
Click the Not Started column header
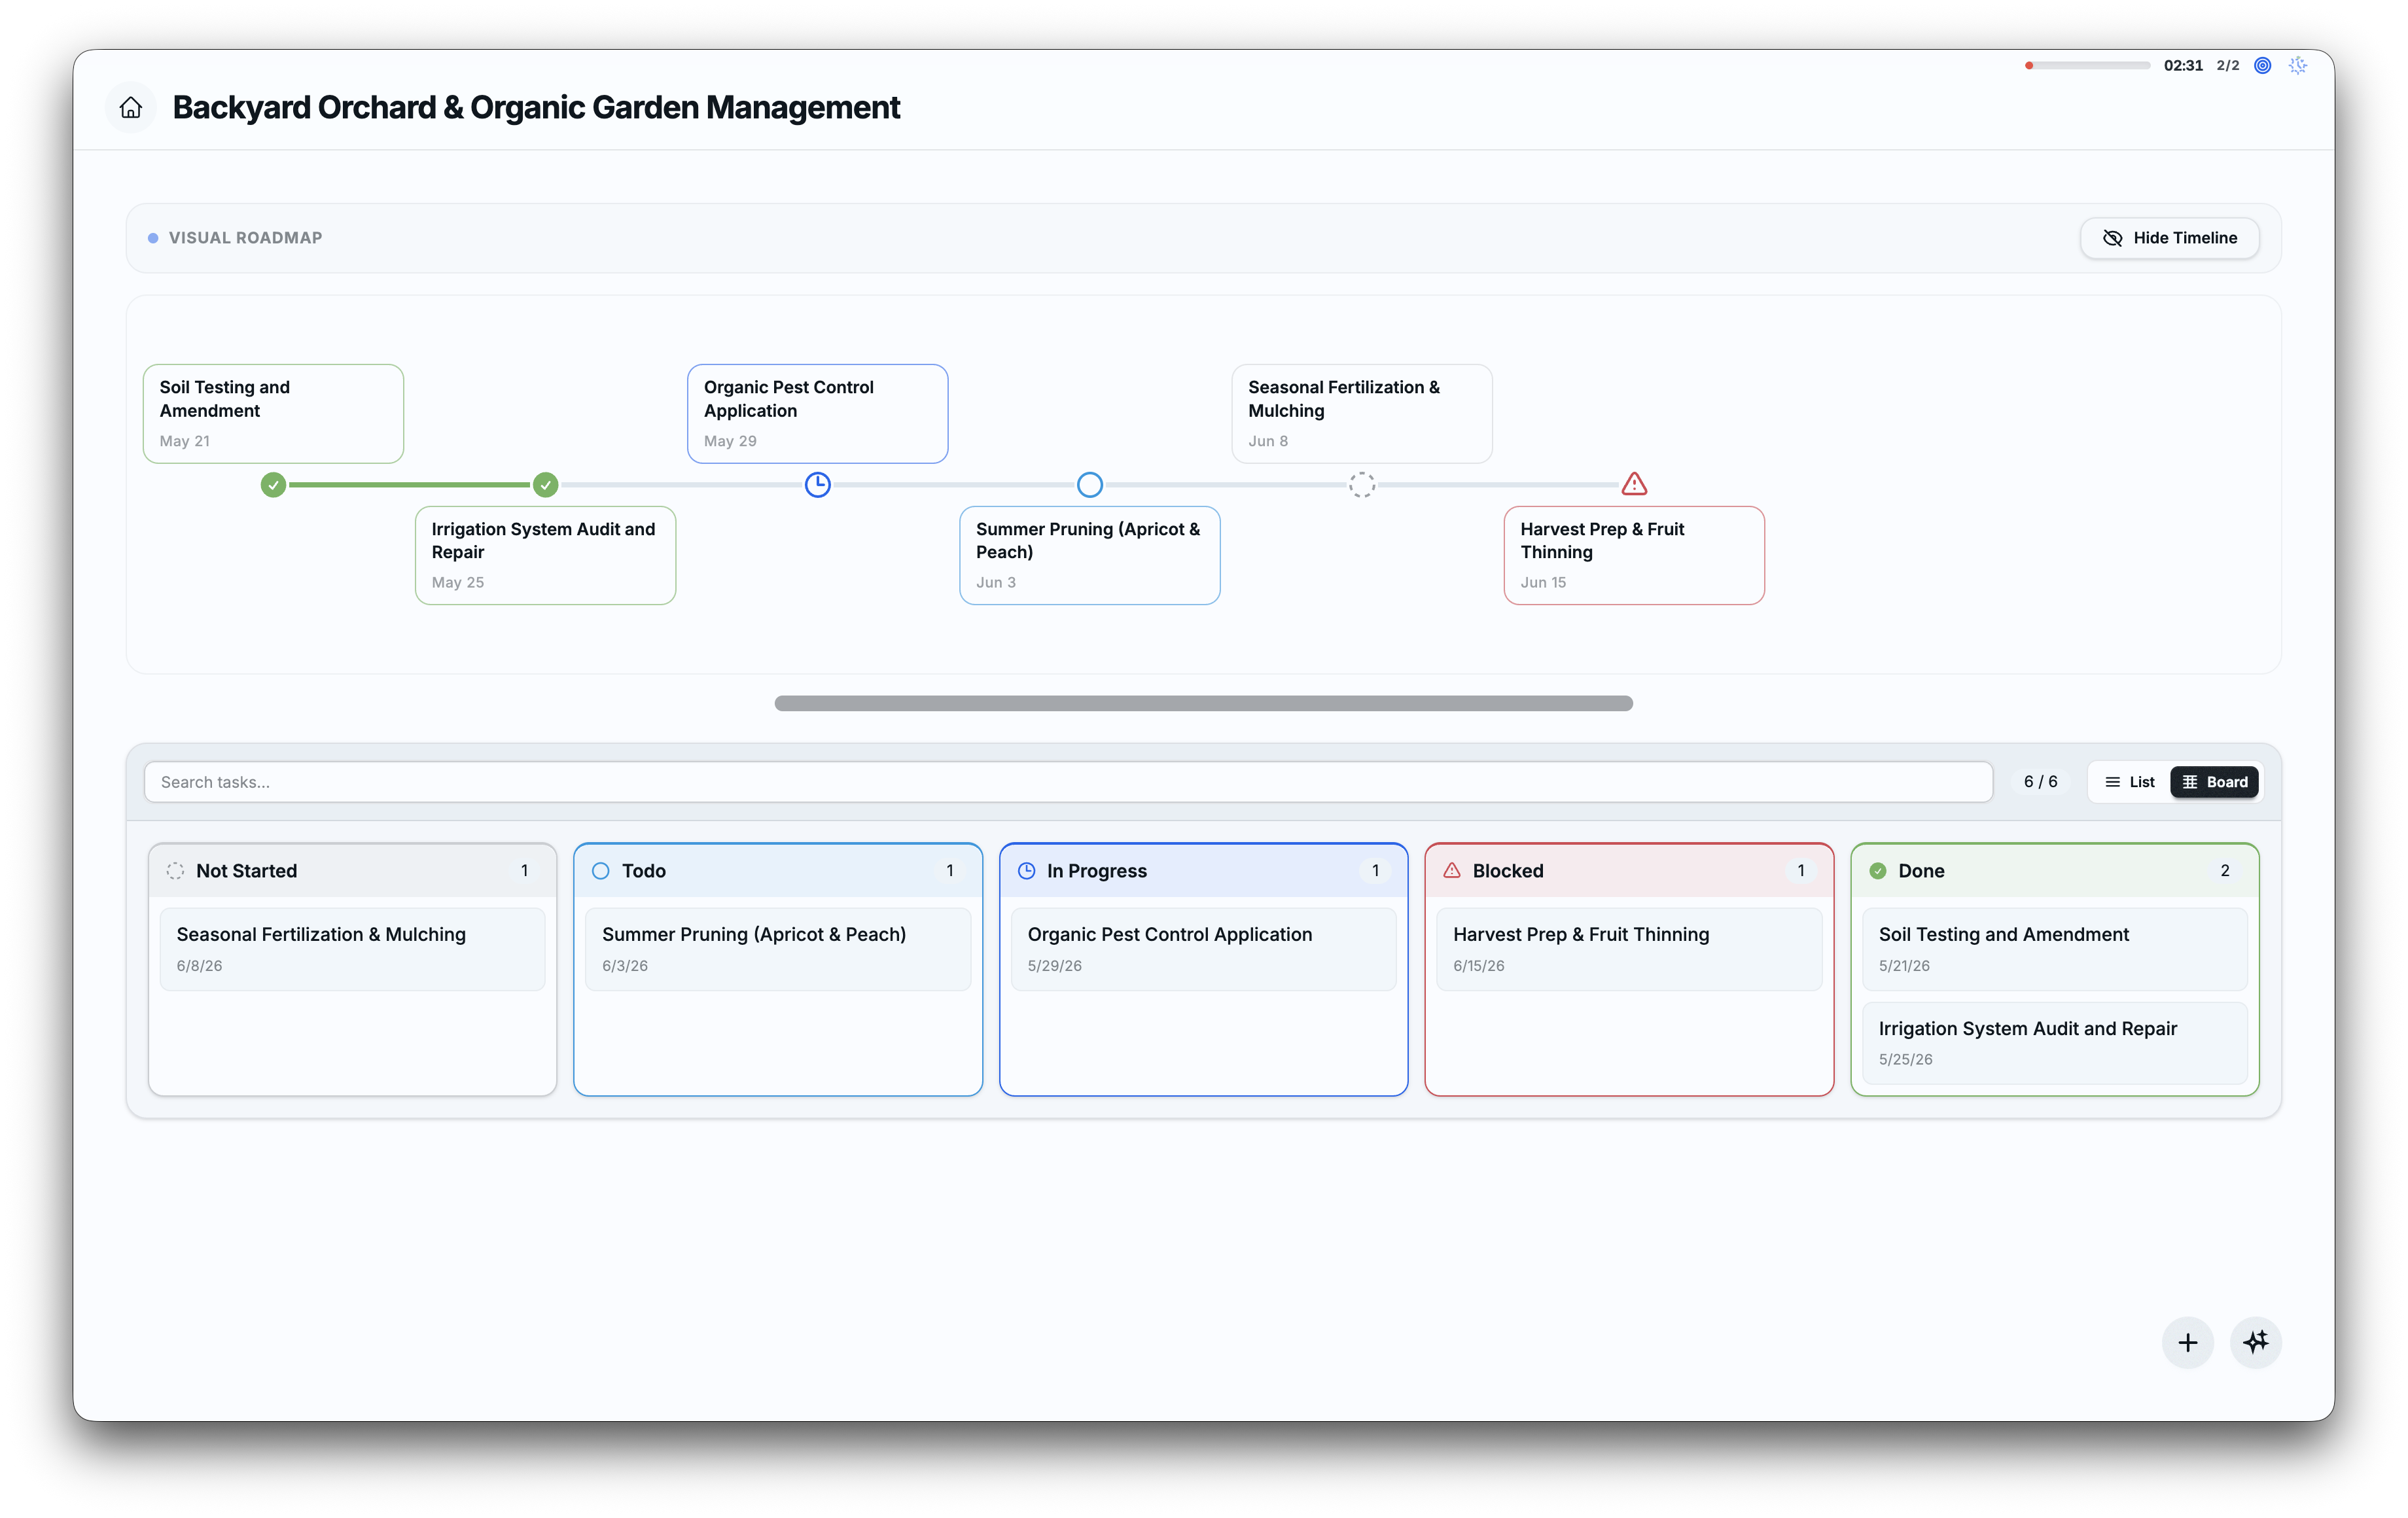coord(352,871)
